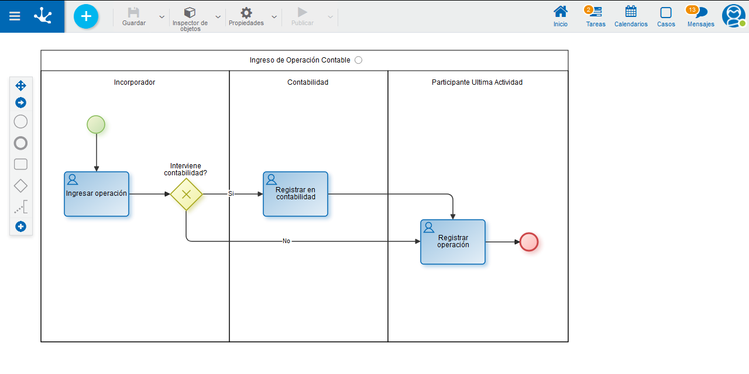This screenshot has height=374, width=749.
Task: Click the green online status dot
Action: tap(742, 23)
